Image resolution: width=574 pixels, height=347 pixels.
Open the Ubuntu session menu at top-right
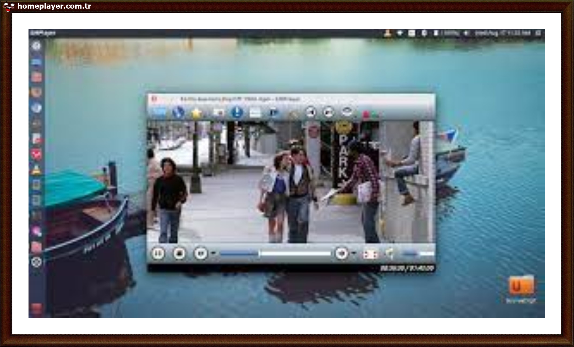click(538, 33)
